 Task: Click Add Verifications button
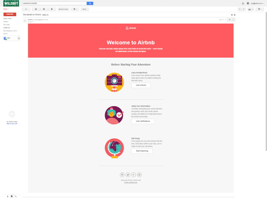click(x=143, y=121)
